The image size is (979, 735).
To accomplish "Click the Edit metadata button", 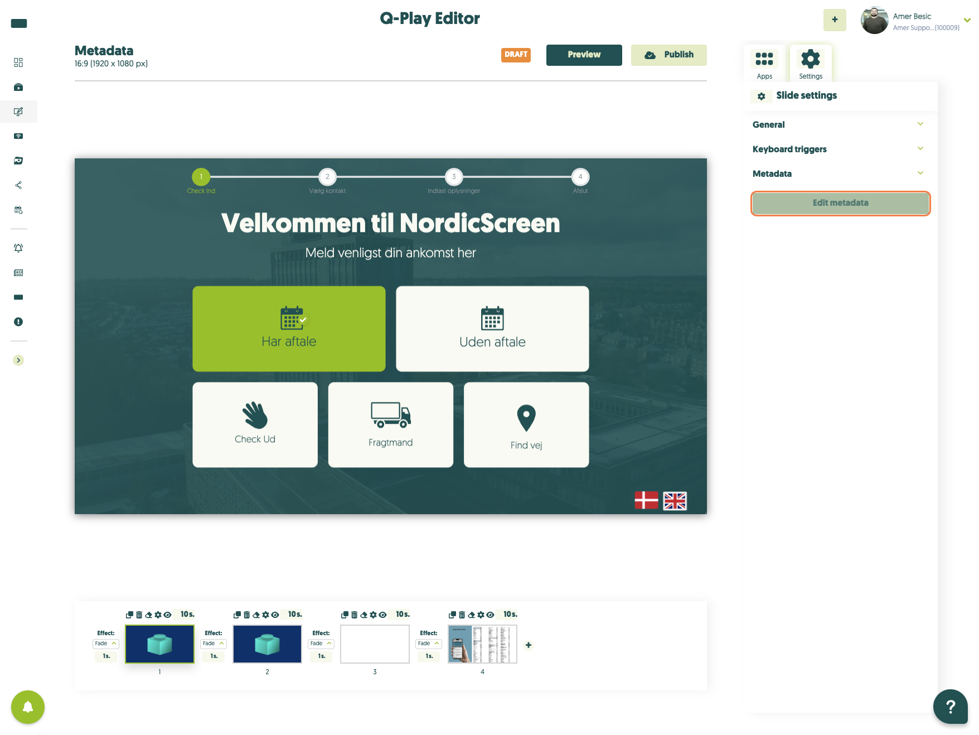I will coord(840,203).
